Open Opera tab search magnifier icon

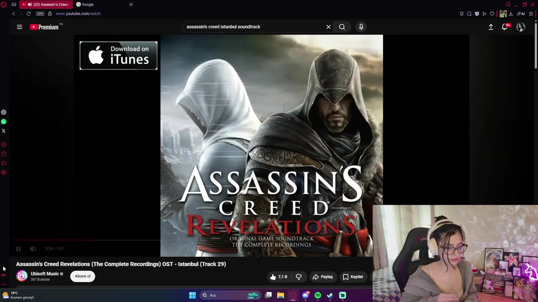pos(508,5)
